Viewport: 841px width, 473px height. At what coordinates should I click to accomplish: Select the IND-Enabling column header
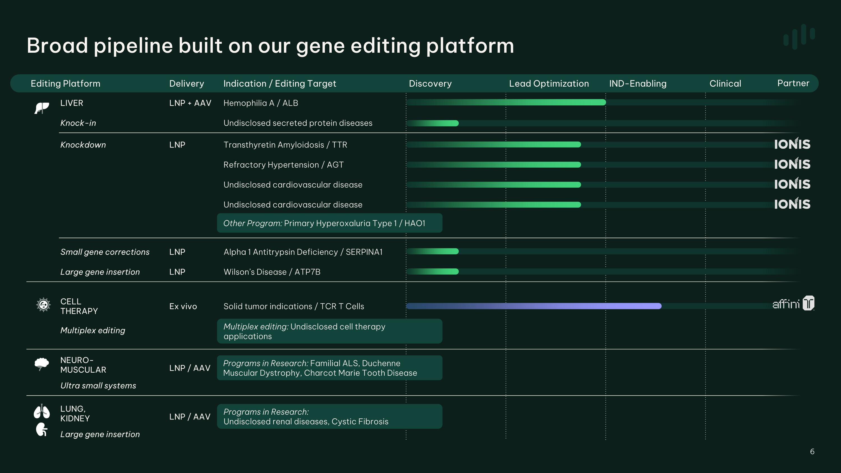(x=637, y=84)
